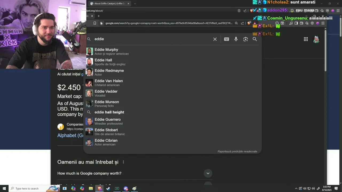Open the hamburger menu of the Griffin Catalyst window
The height and width of the screenshot is (192, 342).
coord(338,11)
